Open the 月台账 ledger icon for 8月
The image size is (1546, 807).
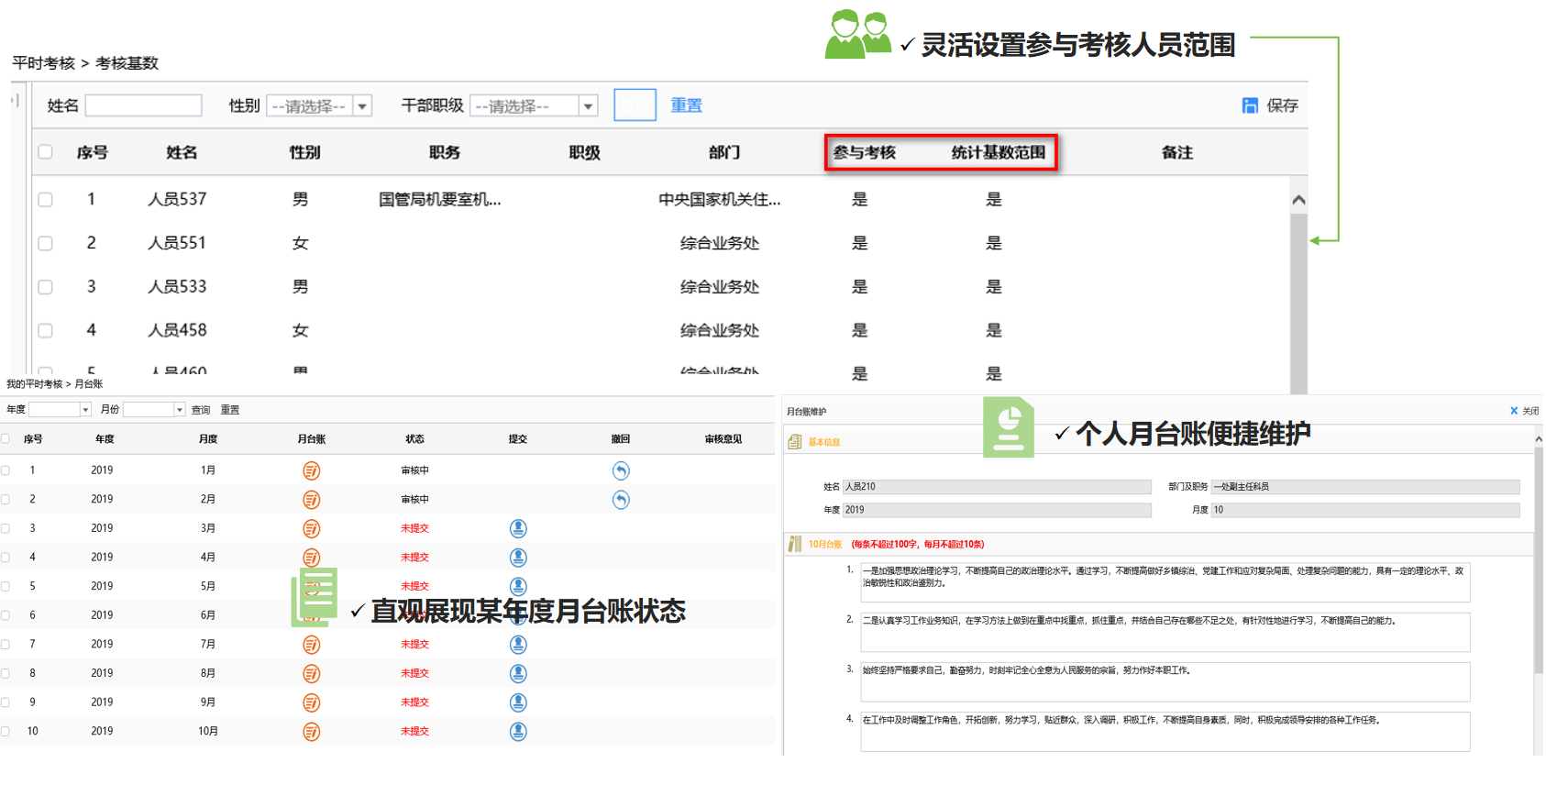[312, 673]
